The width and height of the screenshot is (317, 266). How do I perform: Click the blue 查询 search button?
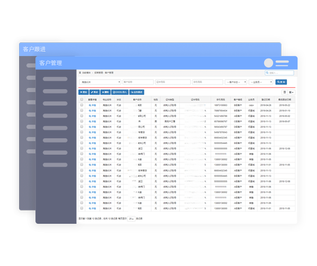coord(281,82)
